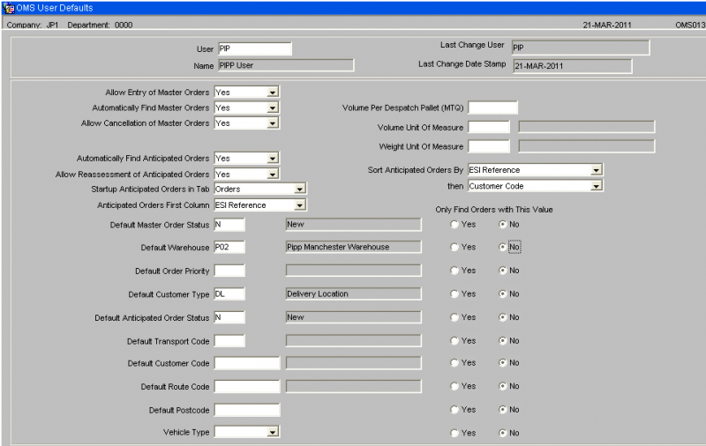Screen dimensions: 706x446
Task: Select No for Default Postcode
Action: point(502,410)
